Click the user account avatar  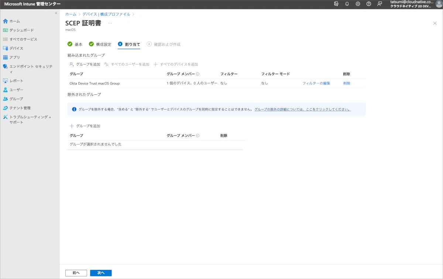439,4
